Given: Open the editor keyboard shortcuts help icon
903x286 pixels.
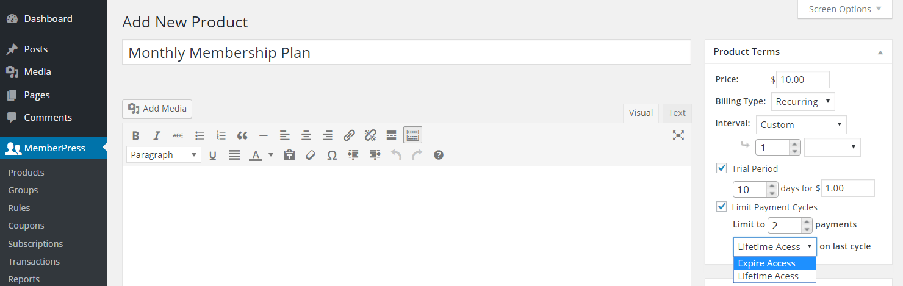Looking at the screenshot, I should tap(438, 155).
